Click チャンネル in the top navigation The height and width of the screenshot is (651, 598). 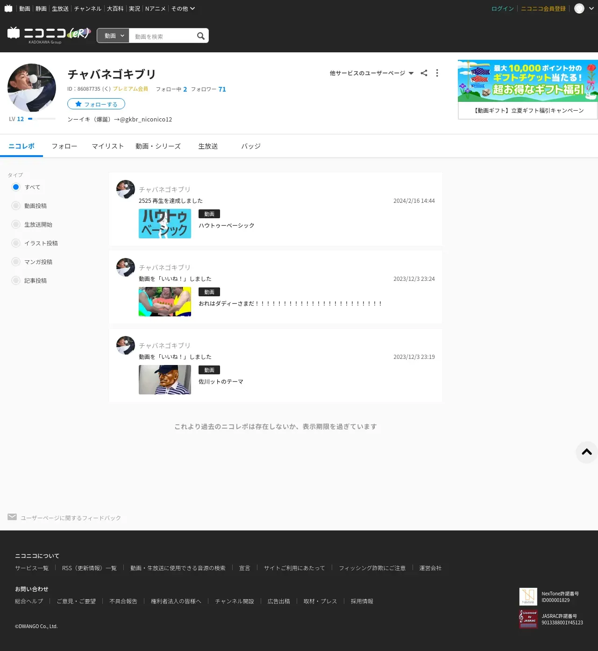coord(87,8)
